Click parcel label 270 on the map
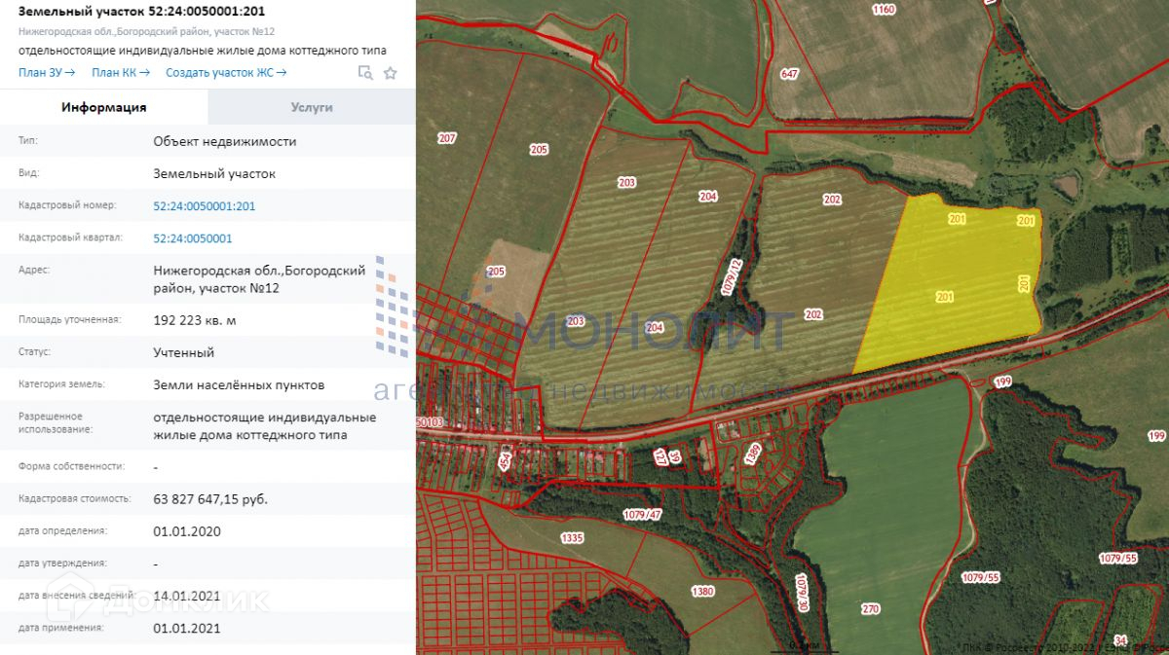The width and height of the screenshot is (1169, 655). pyautogui.click(x=870, y=609)
